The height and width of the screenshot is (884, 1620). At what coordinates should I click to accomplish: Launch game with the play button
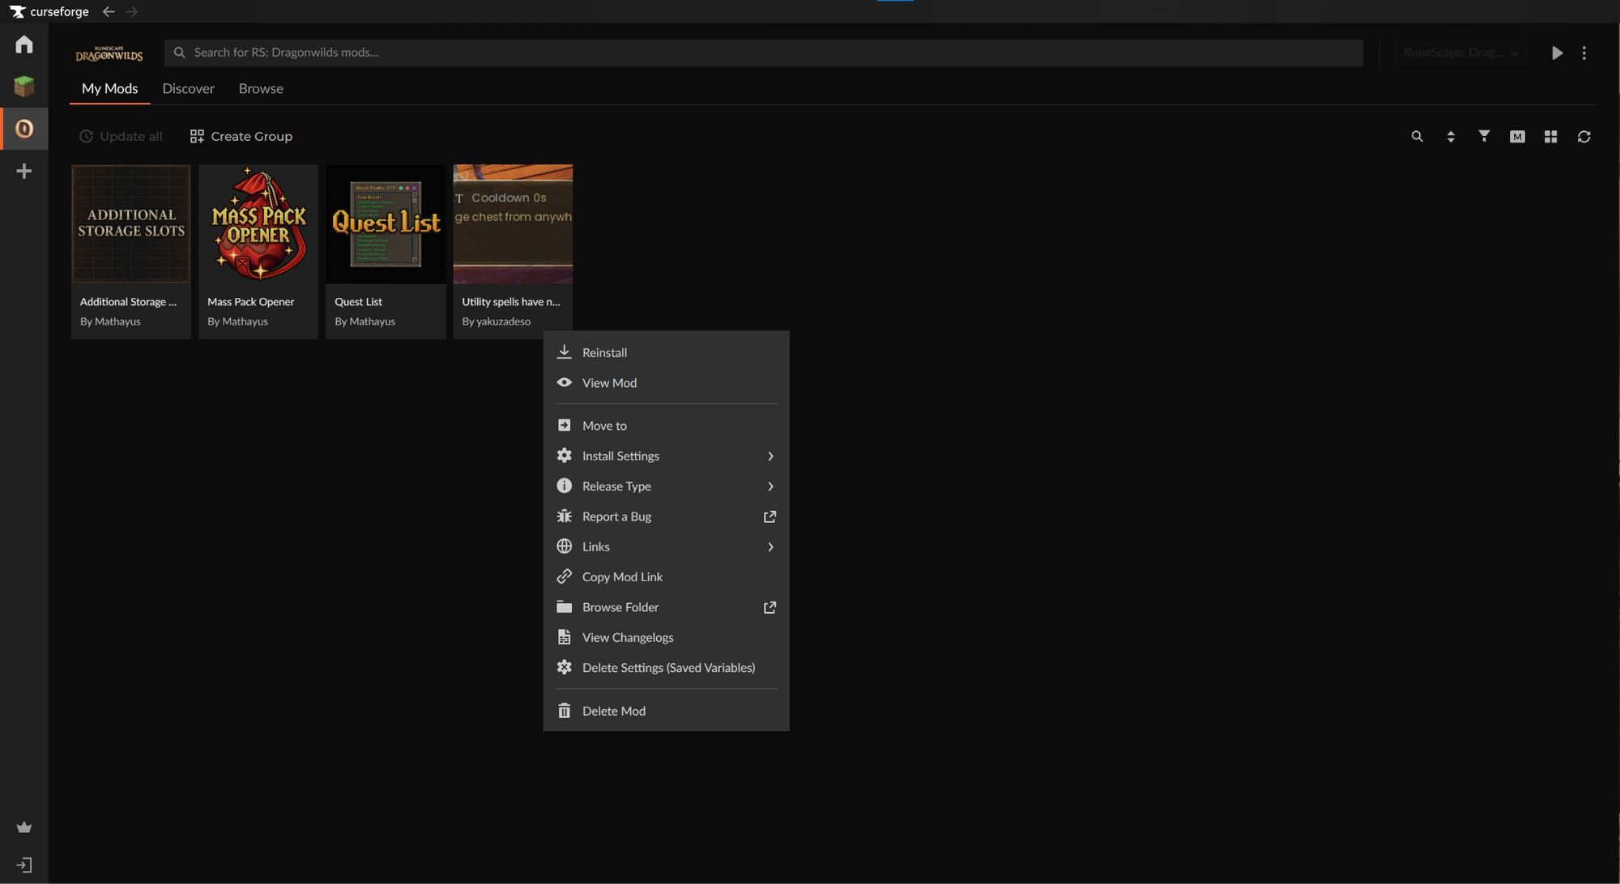[1557, 53]
